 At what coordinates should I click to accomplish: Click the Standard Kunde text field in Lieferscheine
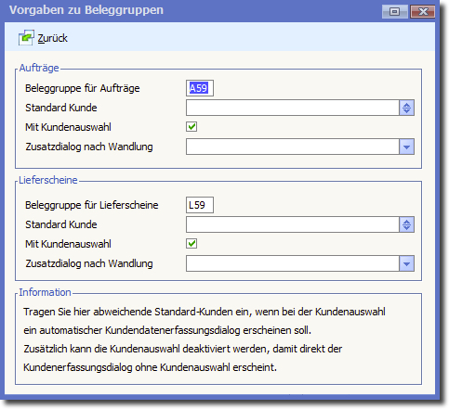coord(293,224)
